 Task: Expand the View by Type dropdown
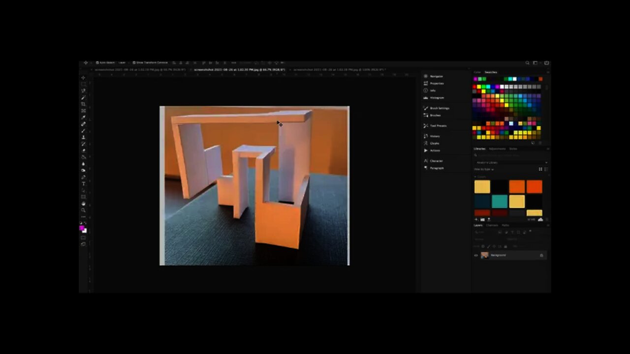pos(484,169)
